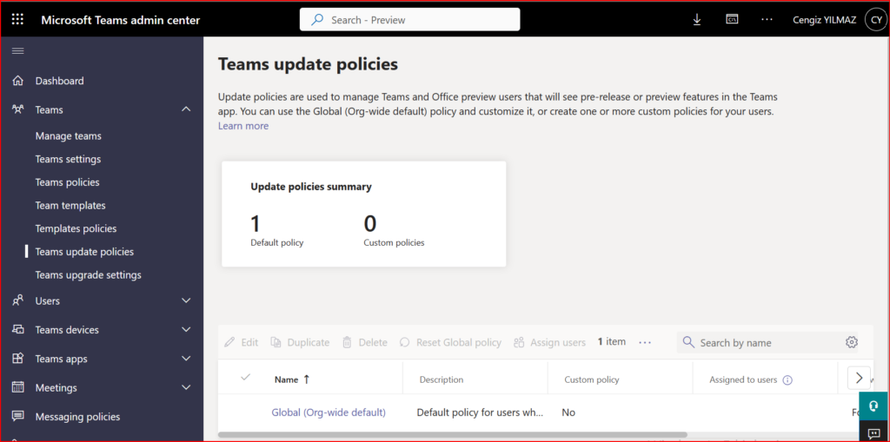The image size is (890, 442).
Task: Open Teams upgrade settings
Action: tap(88, 275)
